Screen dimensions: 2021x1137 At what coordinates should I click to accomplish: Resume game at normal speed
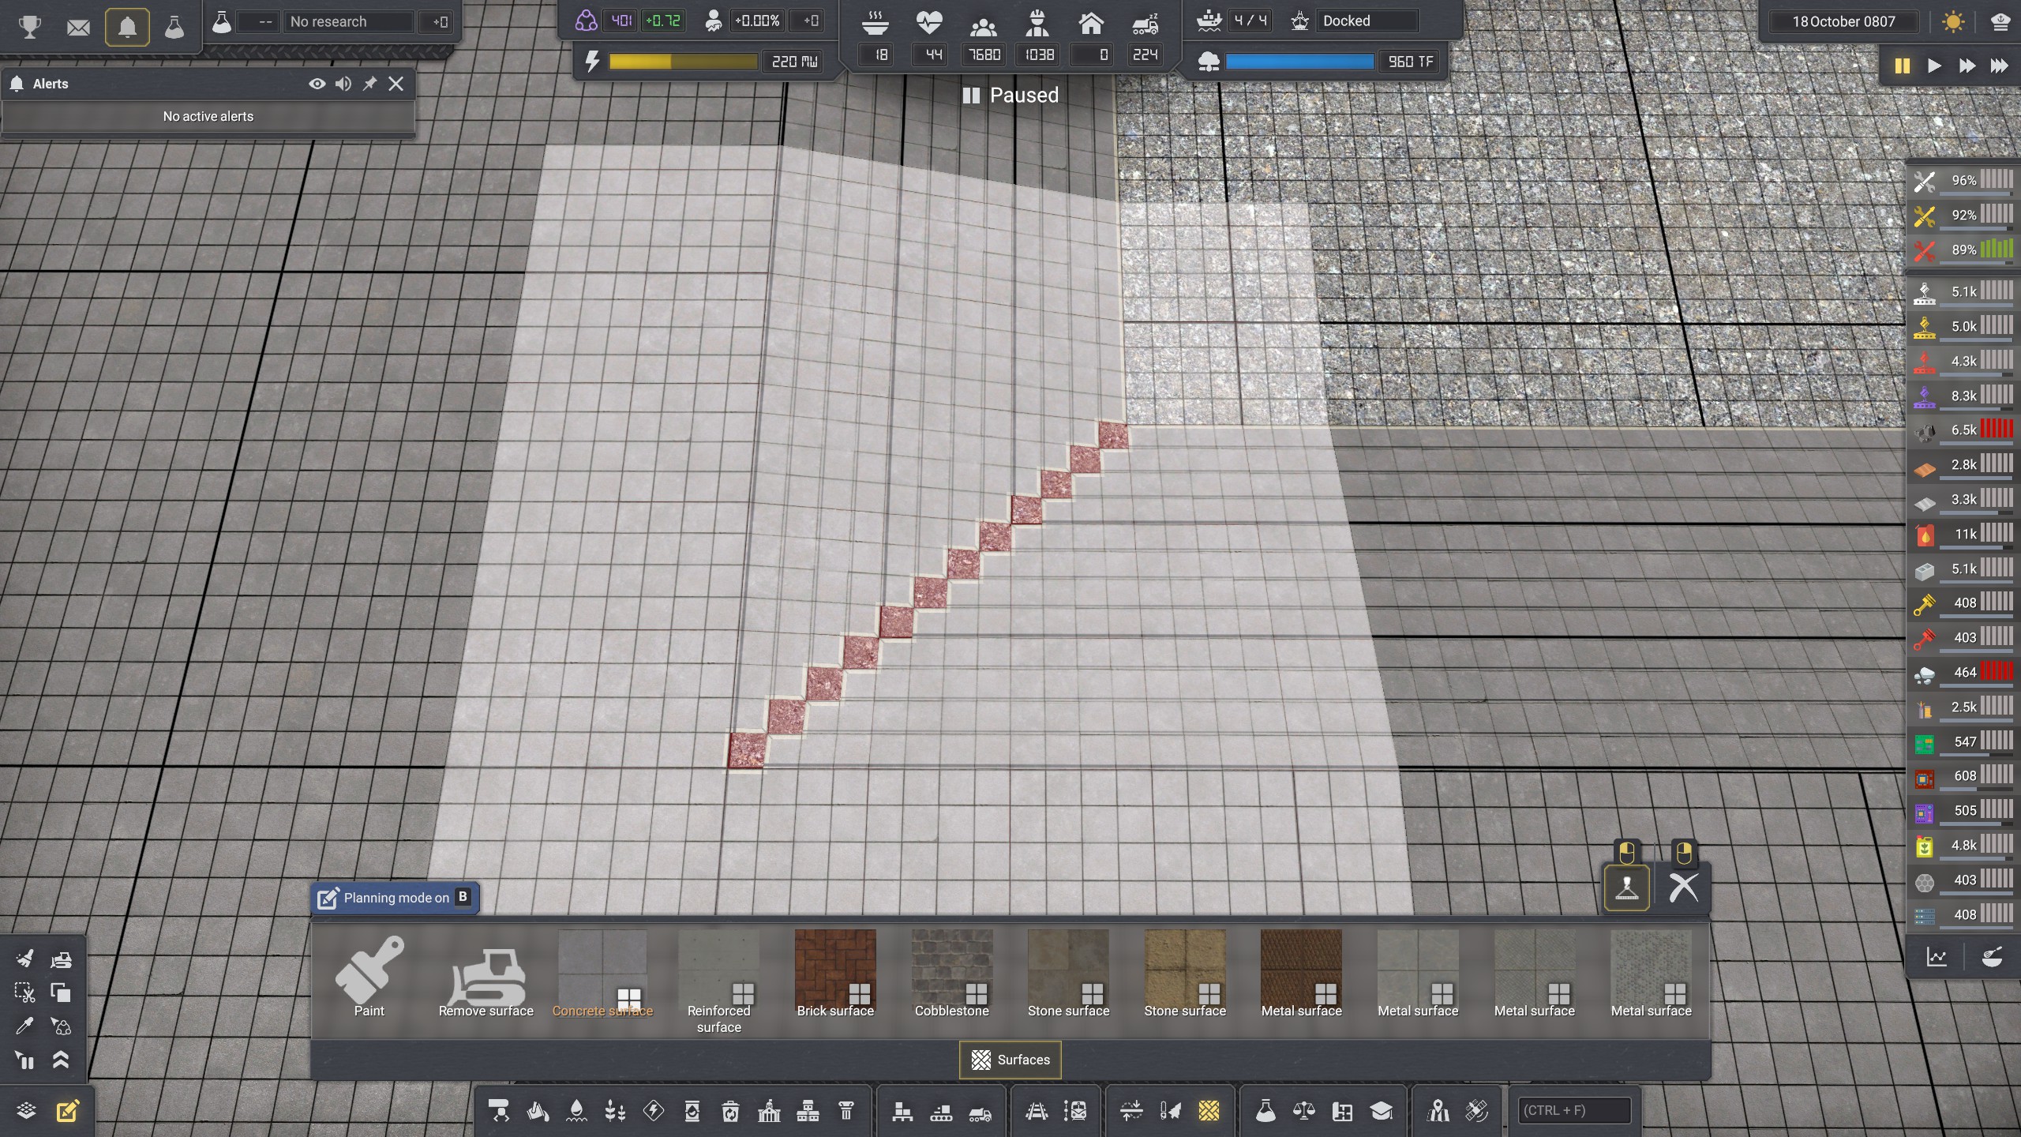pos(1934,66)
